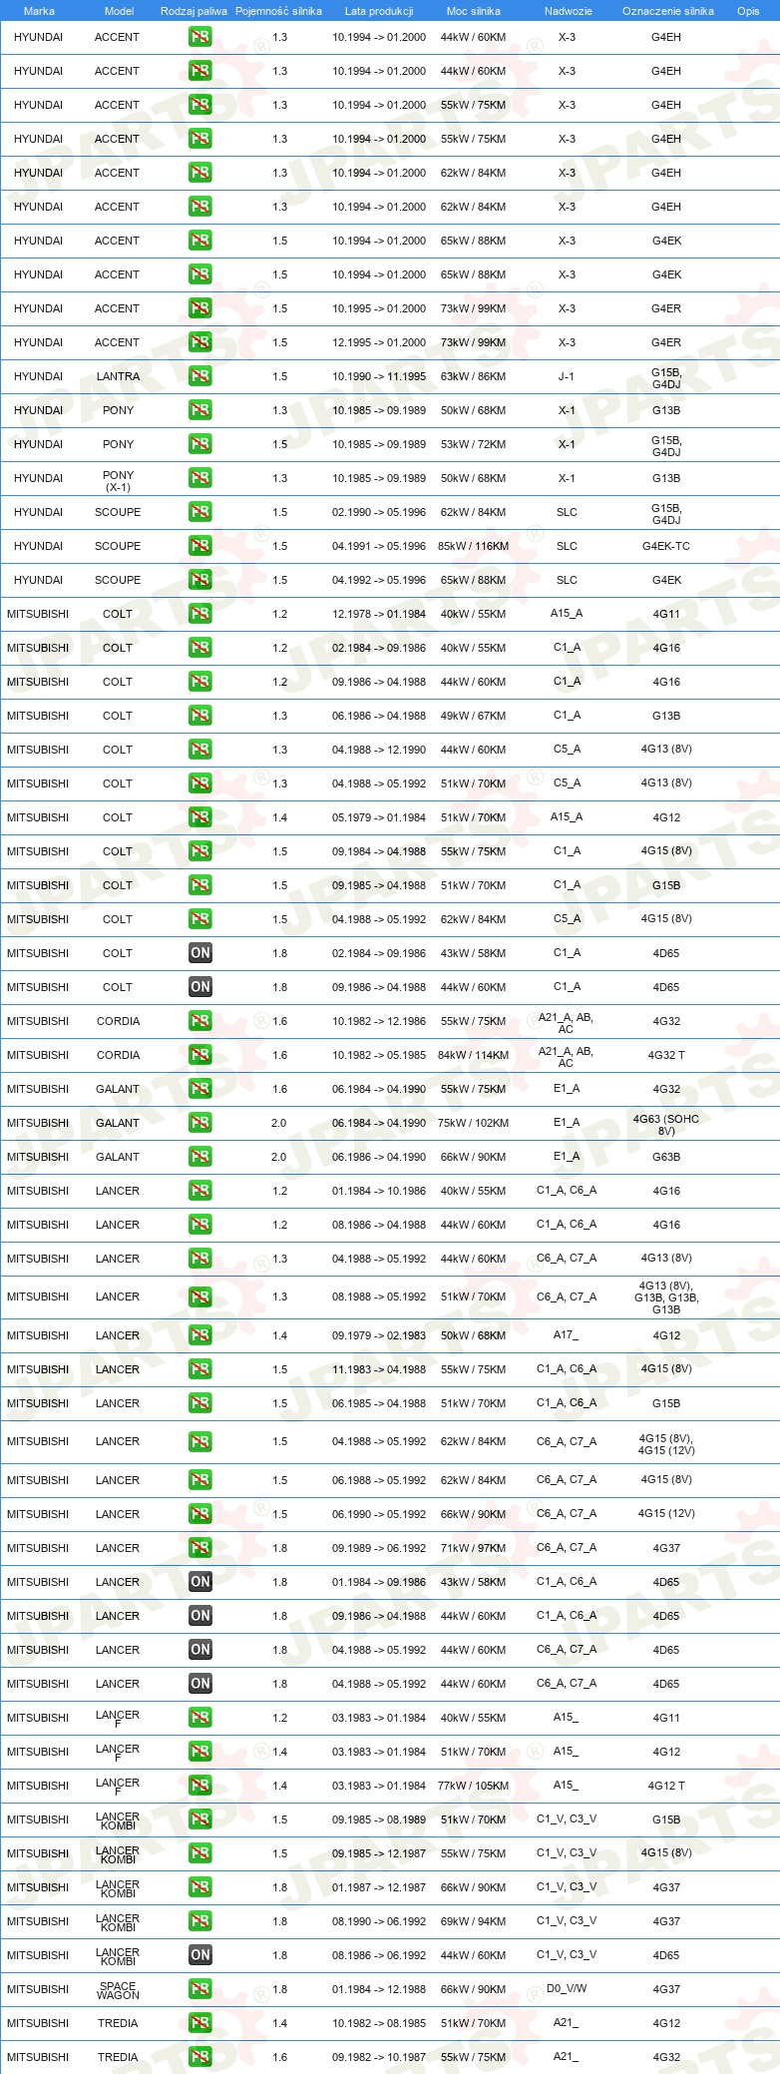Click petrol icon in LANCER F 4G12 T row
The image size is (780, 2074).
199,1786
